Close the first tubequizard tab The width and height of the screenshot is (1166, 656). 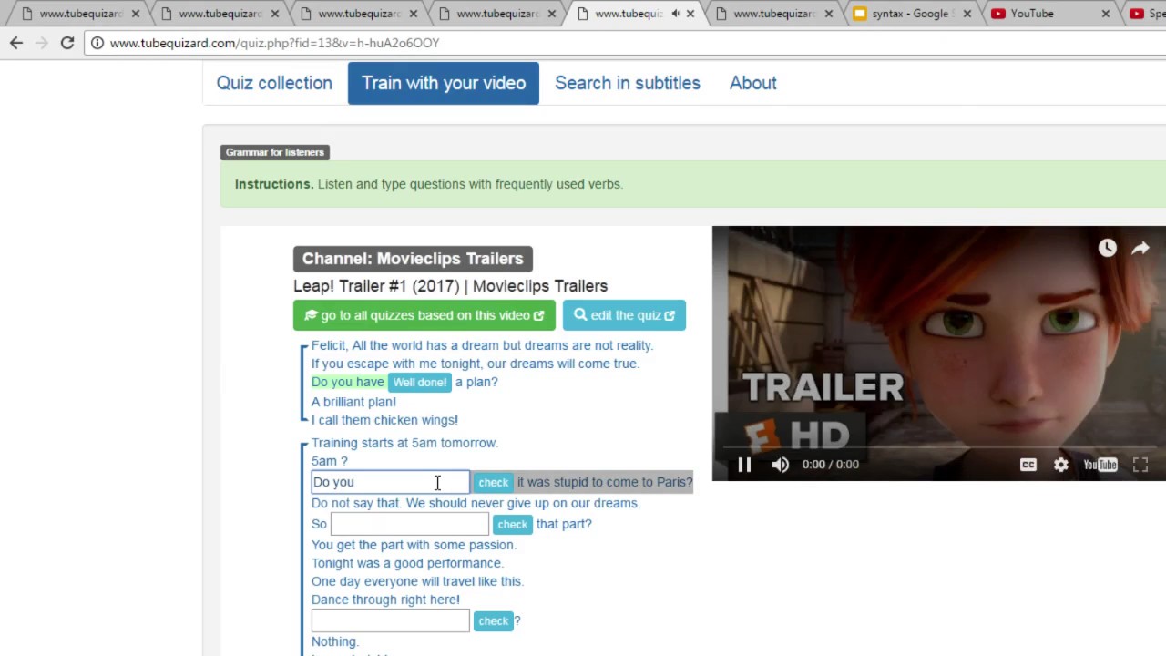(136, 14)
